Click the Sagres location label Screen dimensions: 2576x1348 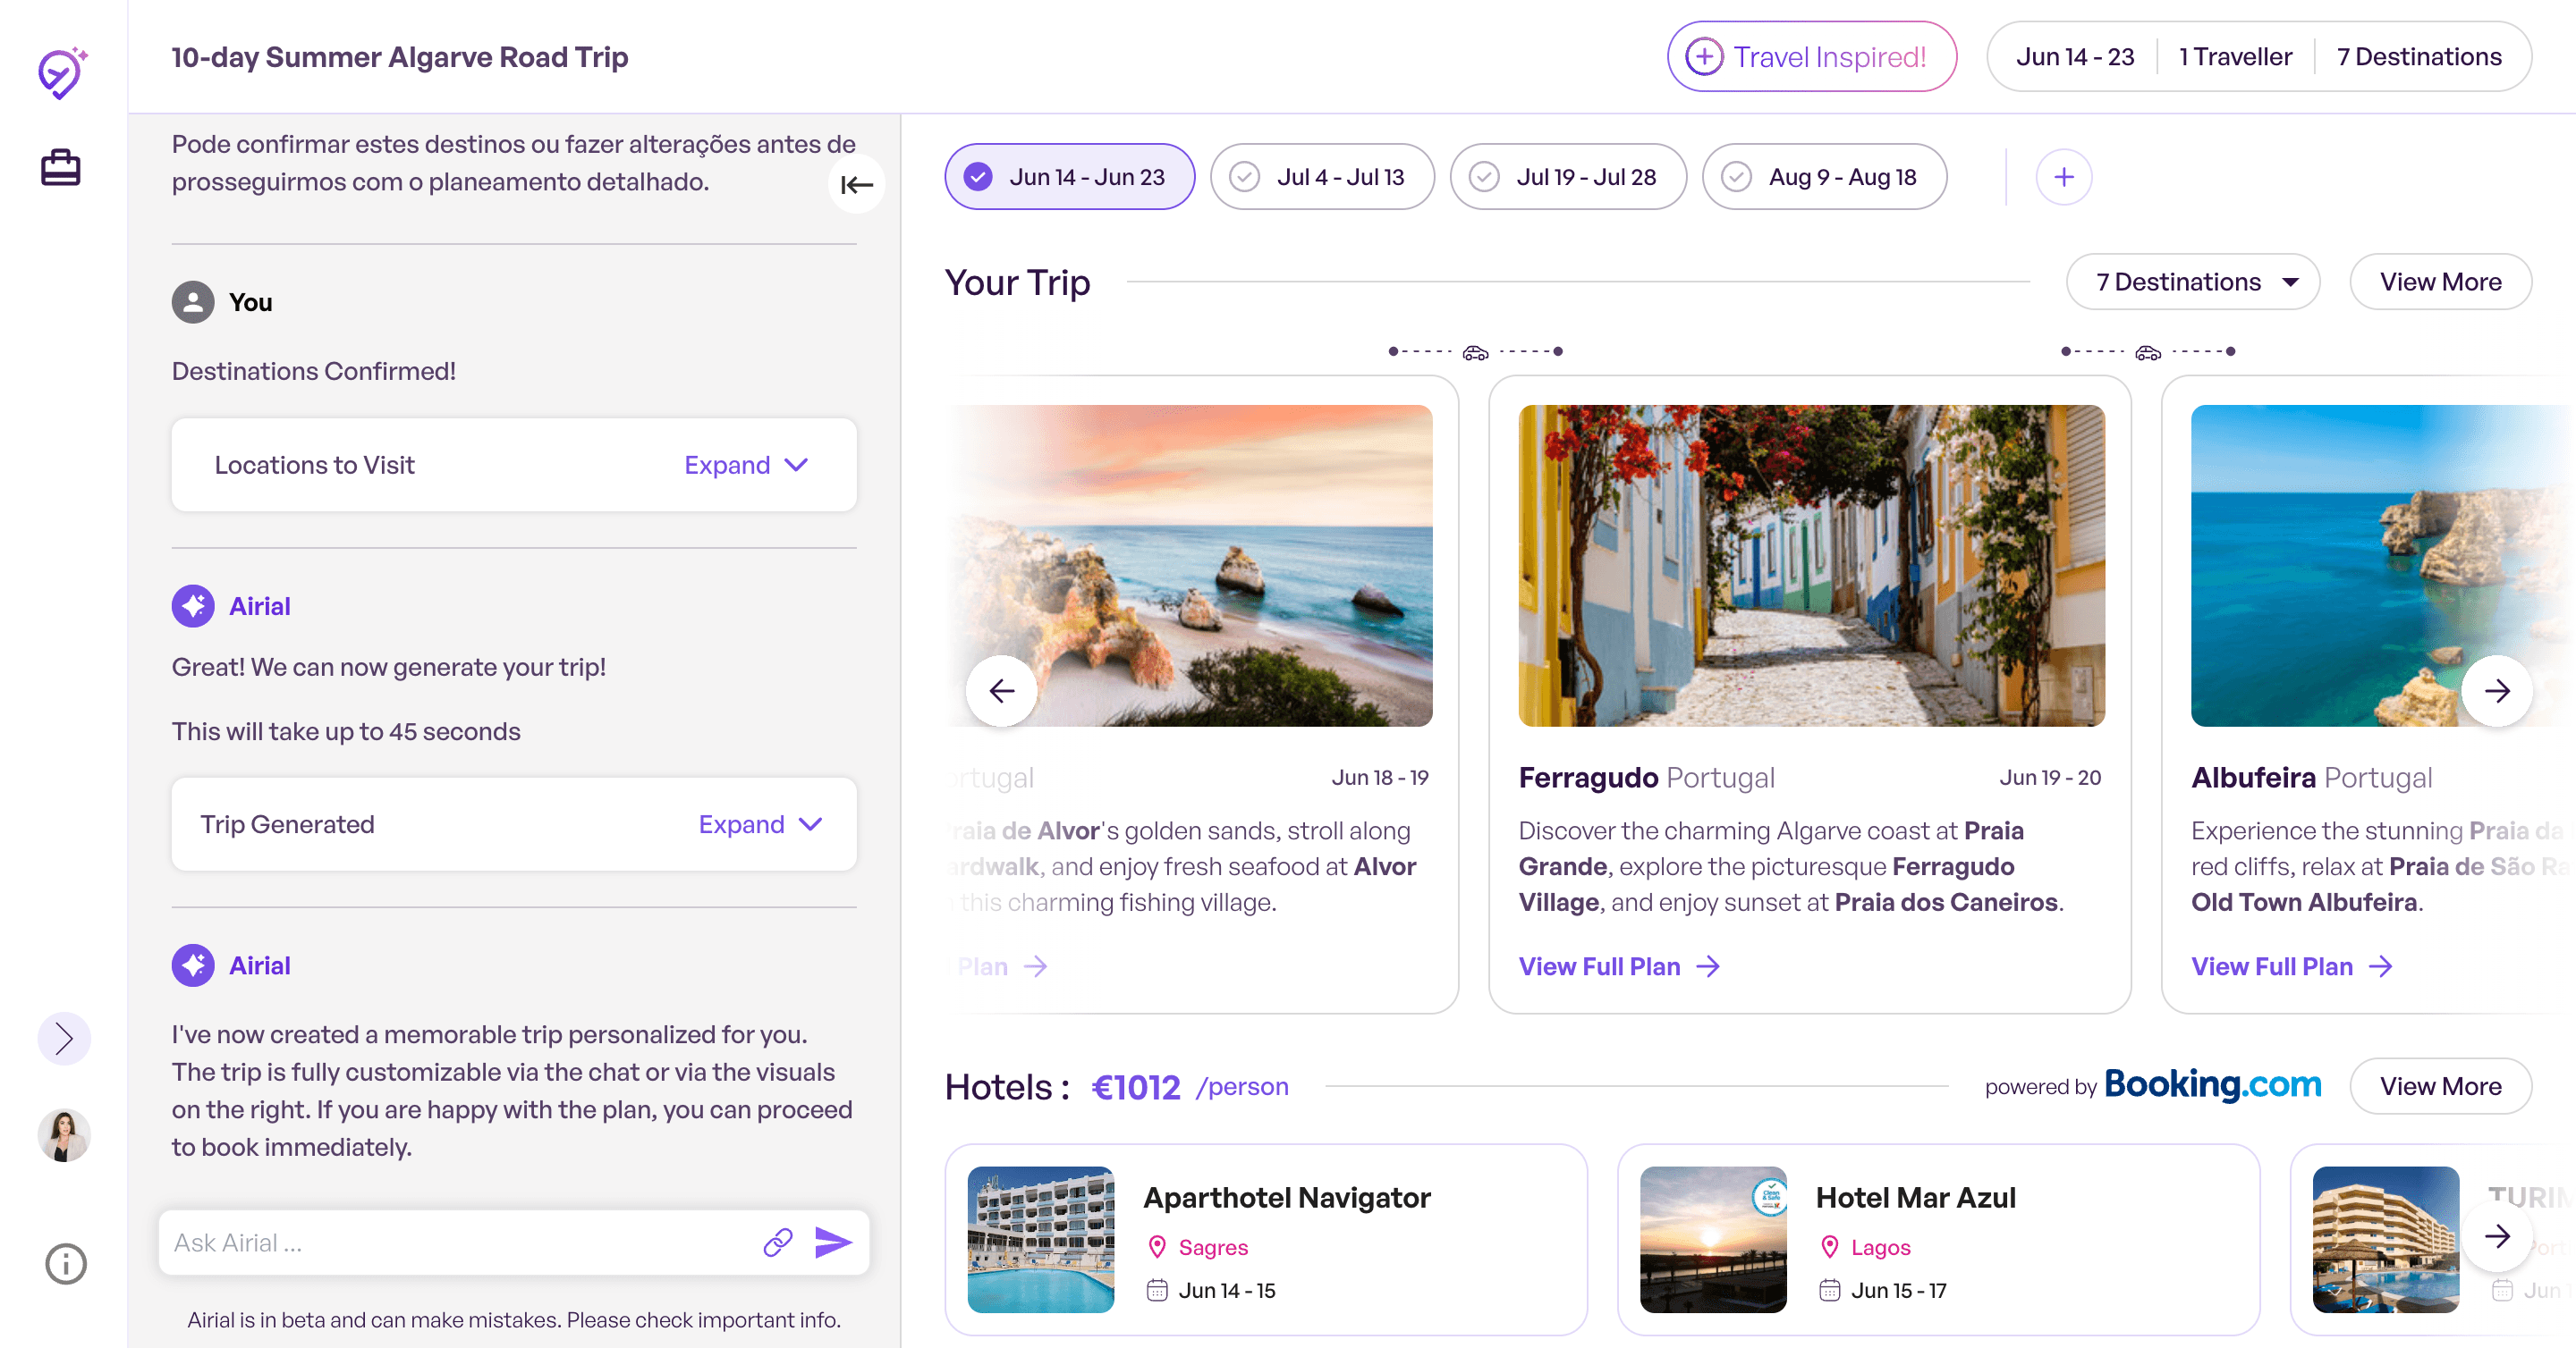coord(1213,1247)
